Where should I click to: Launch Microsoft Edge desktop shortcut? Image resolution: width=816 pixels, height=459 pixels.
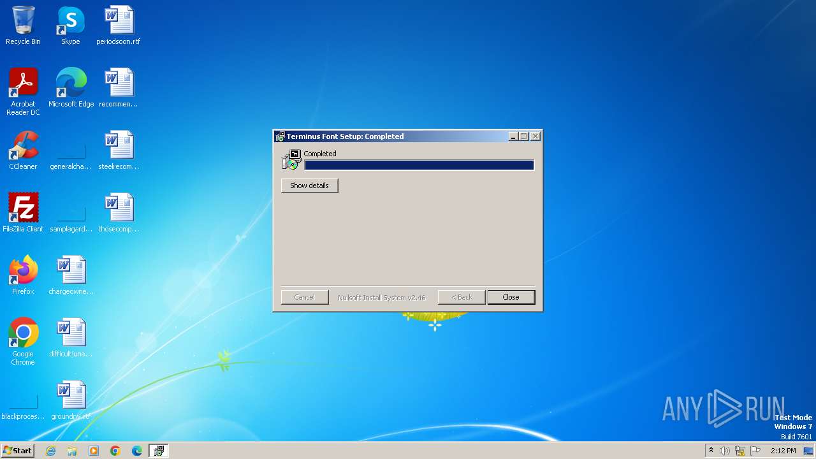[71, 88]
